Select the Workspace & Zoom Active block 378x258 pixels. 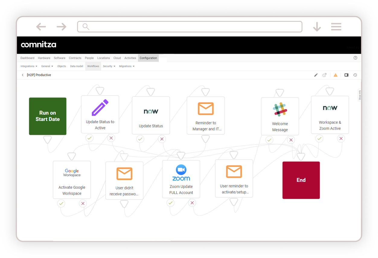330,115
